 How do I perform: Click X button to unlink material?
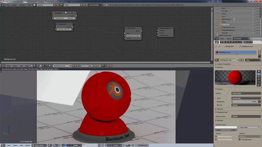243,60
